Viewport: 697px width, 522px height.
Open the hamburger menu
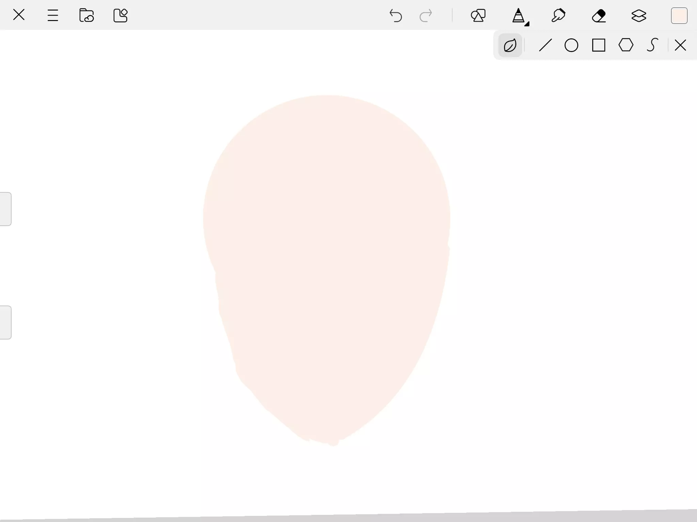tap(53, 15)
